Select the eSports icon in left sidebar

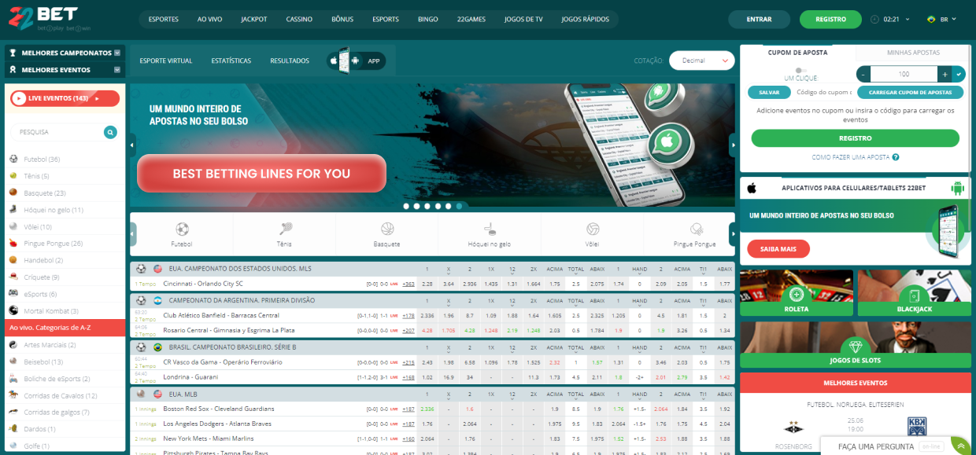pos(13,292)
